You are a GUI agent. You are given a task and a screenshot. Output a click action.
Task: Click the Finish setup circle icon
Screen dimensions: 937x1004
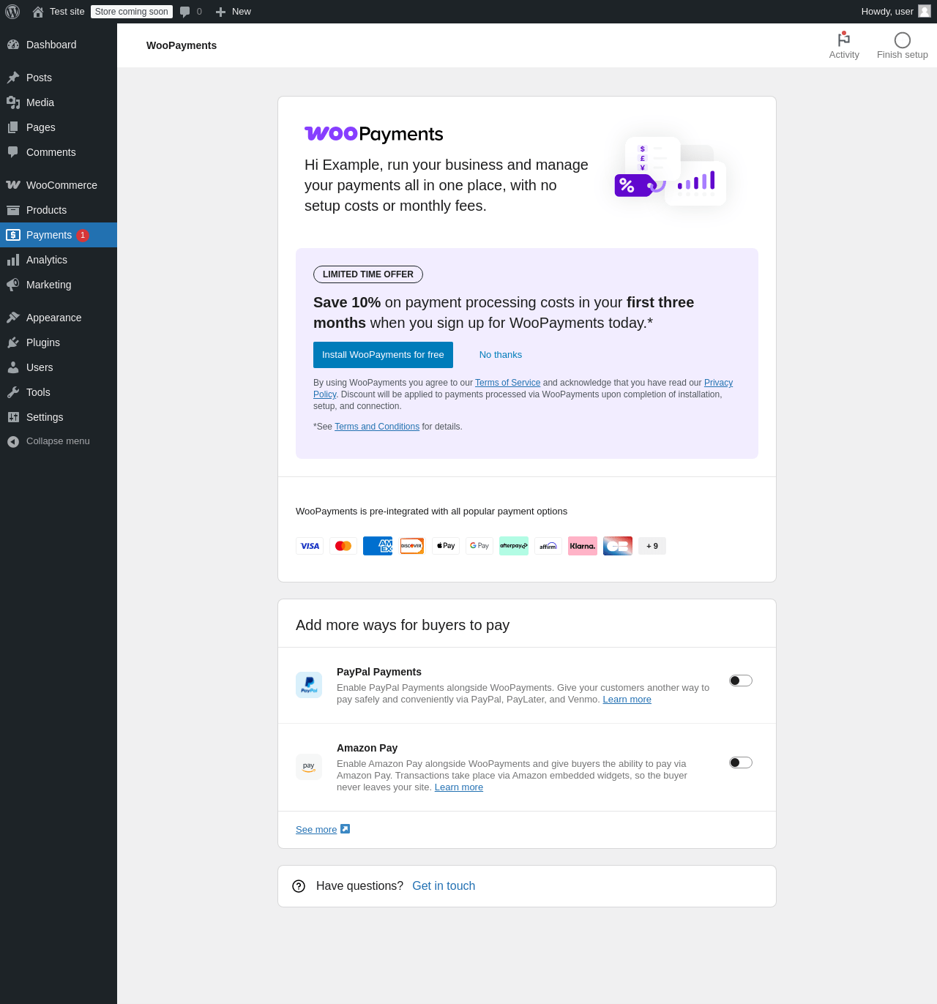tap(903, 40)
